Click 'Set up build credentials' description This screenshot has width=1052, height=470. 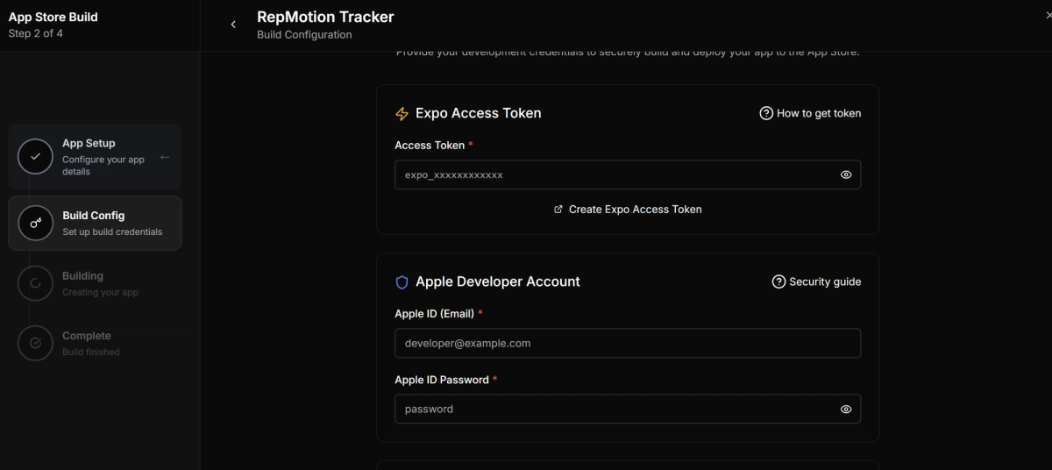pyautogui.click(x=112, y=232)
